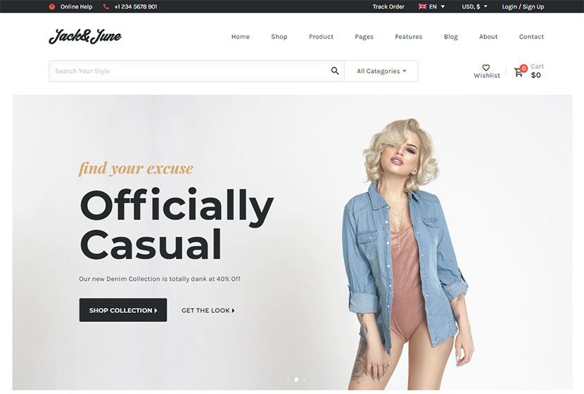584x394 pixels.
Task: Click the Get The Look link
Action: (208, 310)
